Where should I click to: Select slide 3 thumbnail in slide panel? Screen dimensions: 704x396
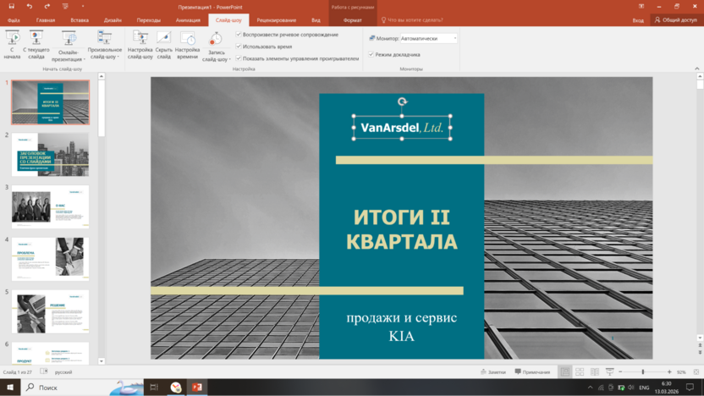point(50,207)
